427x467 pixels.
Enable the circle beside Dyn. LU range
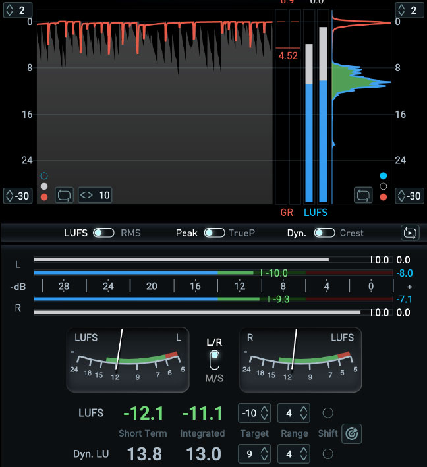[x=327, y=454]
